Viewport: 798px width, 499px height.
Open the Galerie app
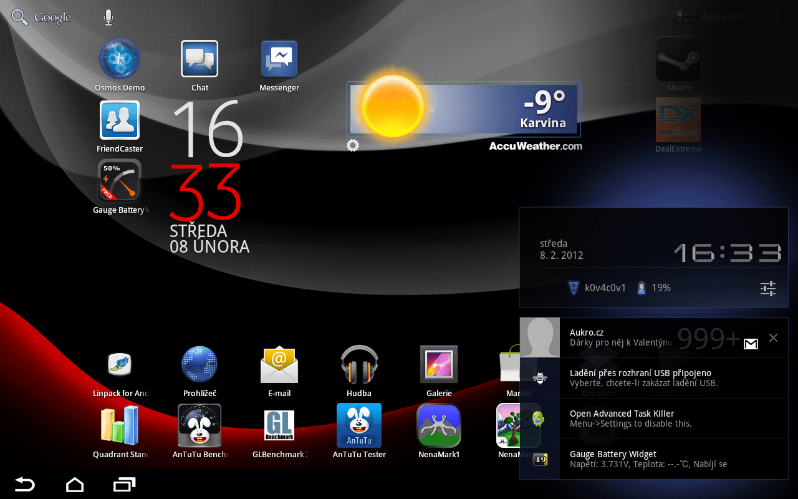439,371
